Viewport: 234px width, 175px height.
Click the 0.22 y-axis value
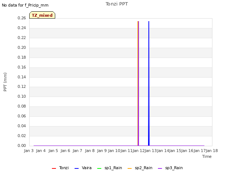(x=22, y=38)
